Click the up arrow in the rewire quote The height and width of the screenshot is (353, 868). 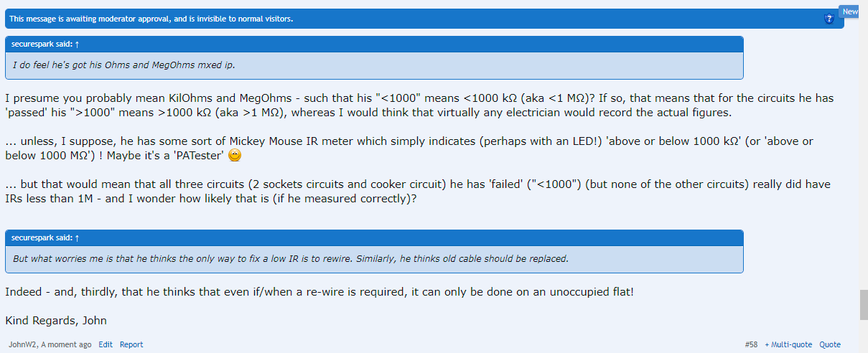coord(77,237)
